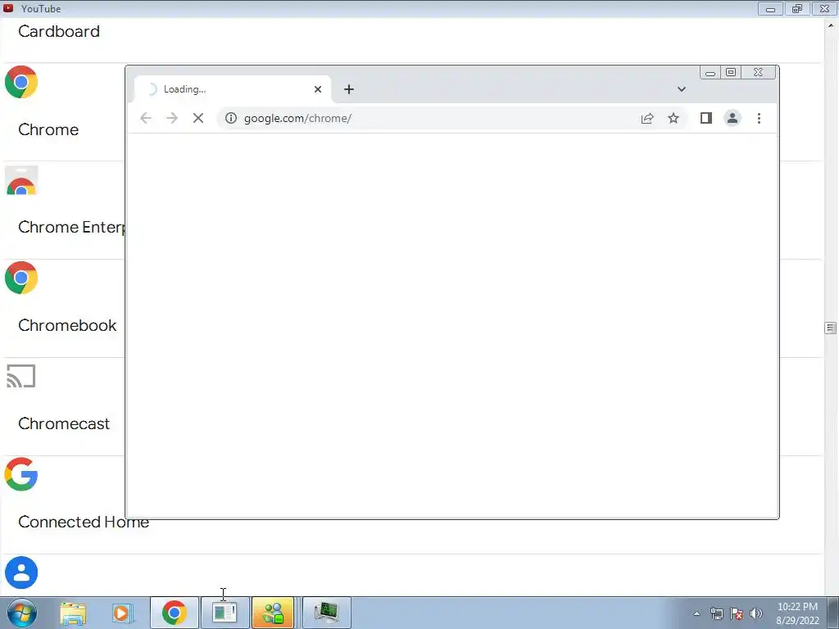839x629 pixels.
Task: Expand the tab search chevron
Action: 681,89
